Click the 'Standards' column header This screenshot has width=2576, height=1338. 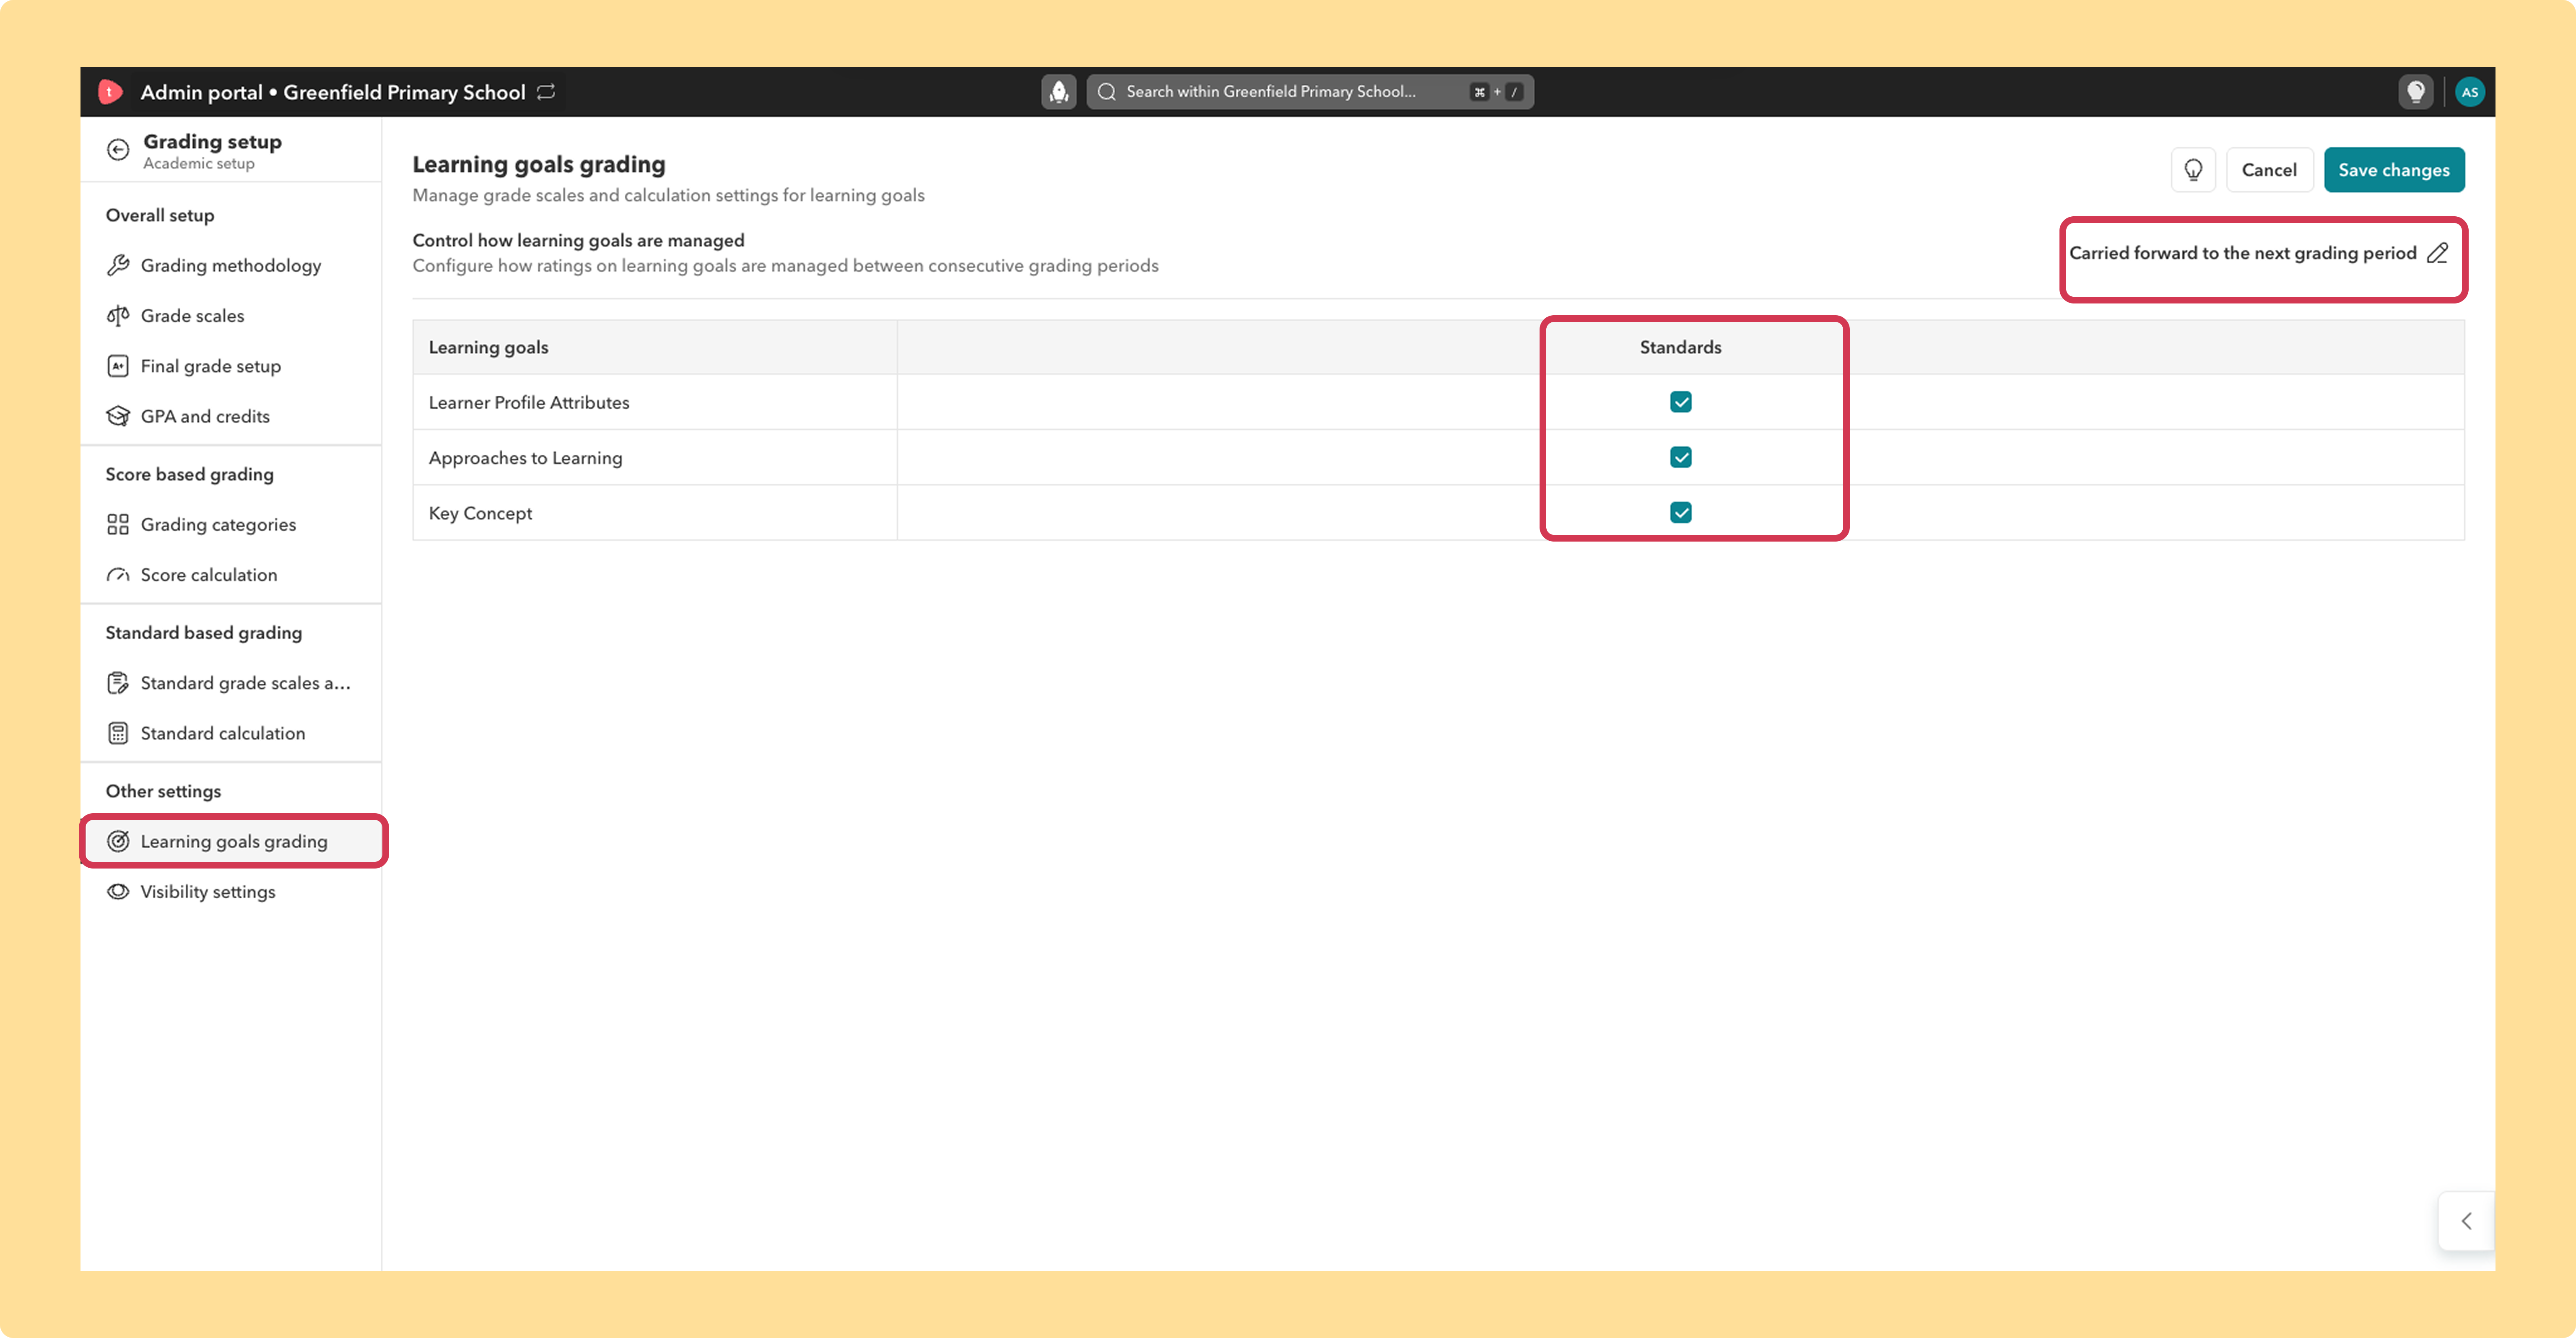[1680, 347]
